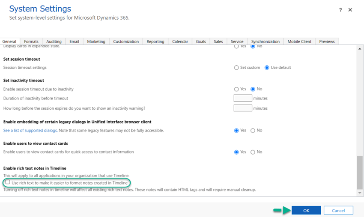Confirm settings with the OK button
The image size is (364, 217).
[306, 210]
